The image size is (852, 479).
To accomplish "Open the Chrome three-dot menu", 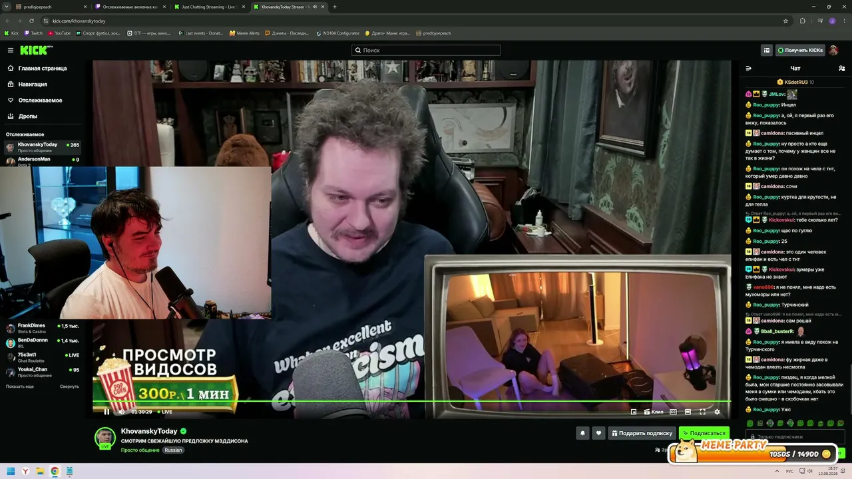I will coord(845,21).
